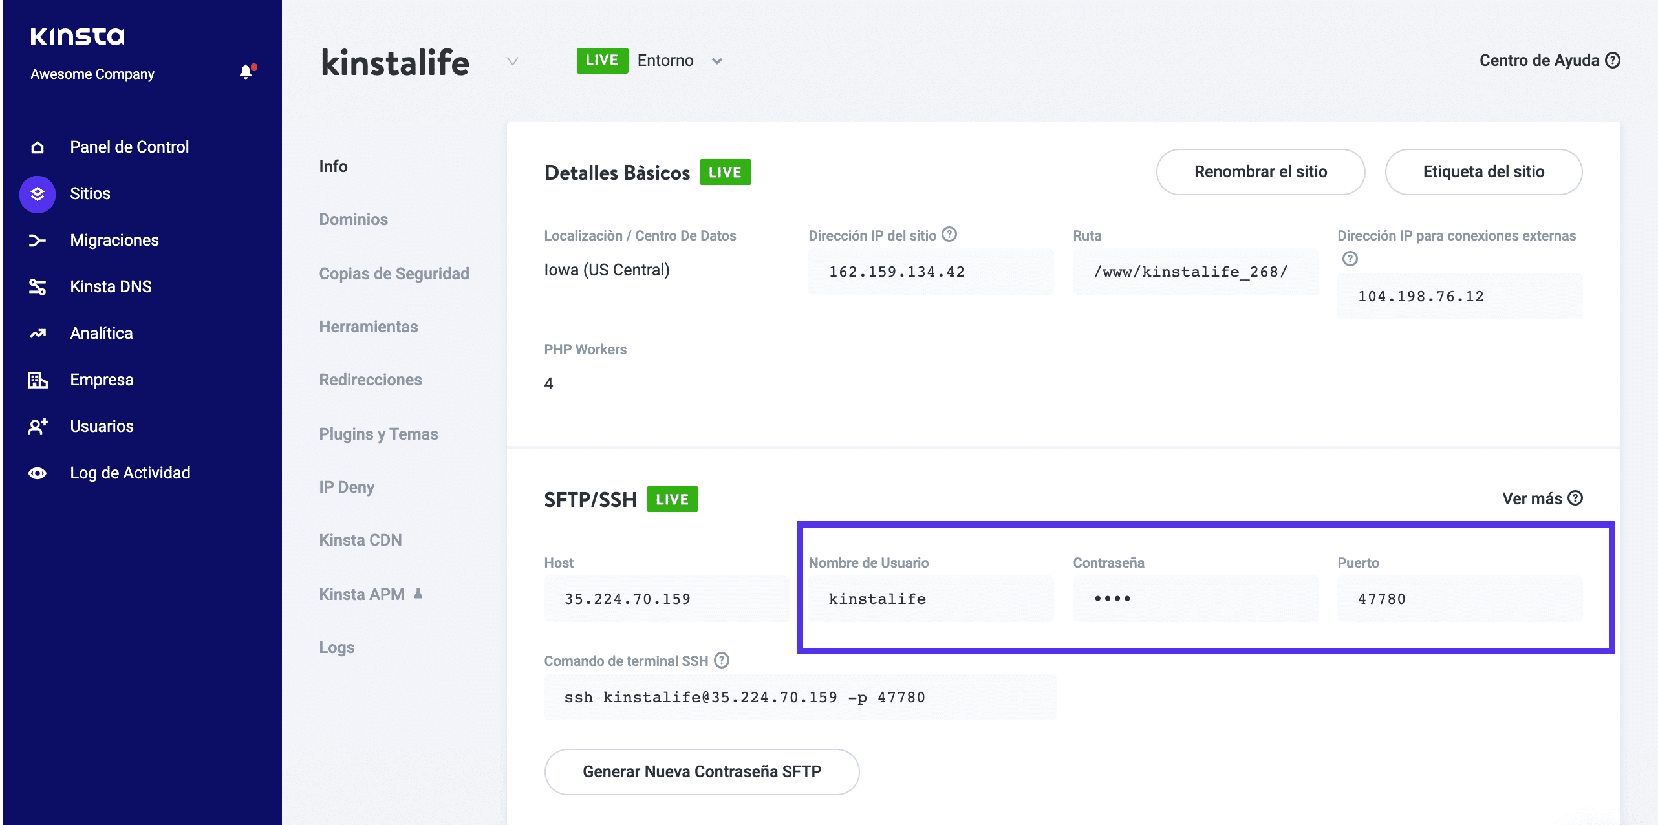Switch to Copias de Seguridad section

point(394,274)
